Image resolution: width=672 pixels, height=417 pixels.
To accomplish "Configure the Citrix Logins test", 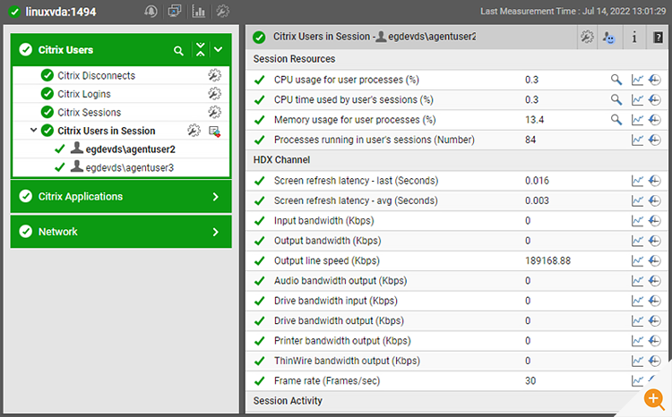I will (214, 93).
